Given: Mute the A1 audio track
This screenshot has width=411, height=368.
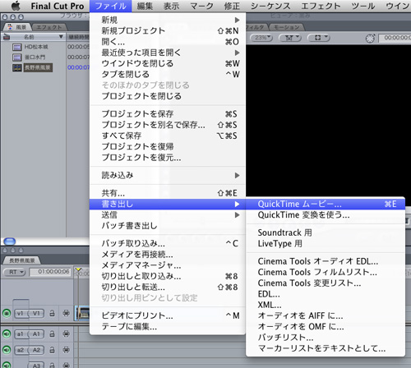Looking at the screenshot, I should tap(7, 334).
